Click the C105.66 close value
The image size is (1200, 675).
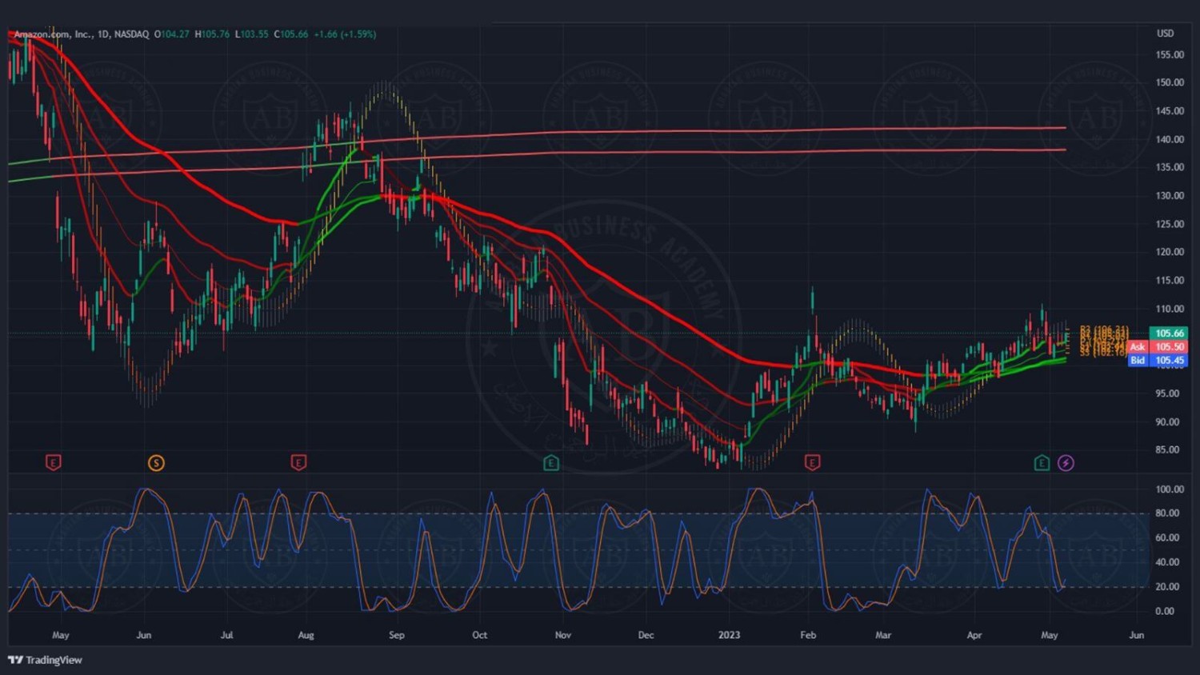[x=291, y=34]
